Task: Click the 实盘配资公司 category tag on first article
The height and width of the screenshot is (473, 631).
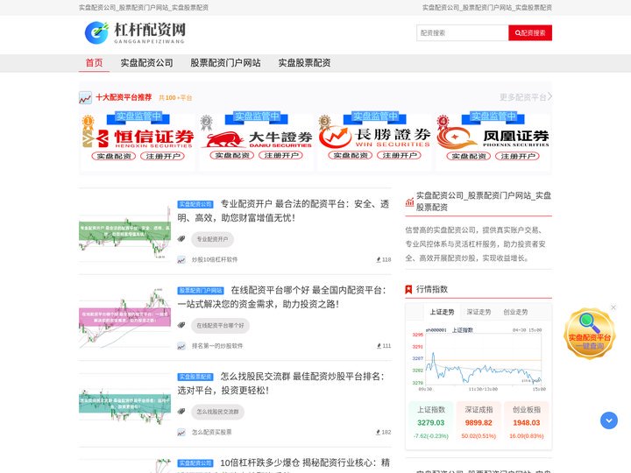Action: pos(195,204)
